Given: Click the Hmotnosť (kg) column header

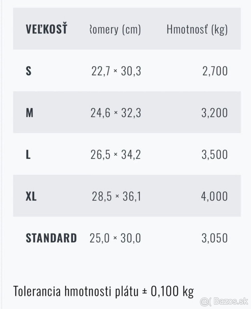Looking at the screenshot, I should tap(197, 30).
